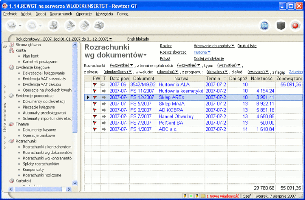Open the Rok obrotowy 2007 period dropdown
Viewport: 305px width, 200px height.
click(64, 39)
